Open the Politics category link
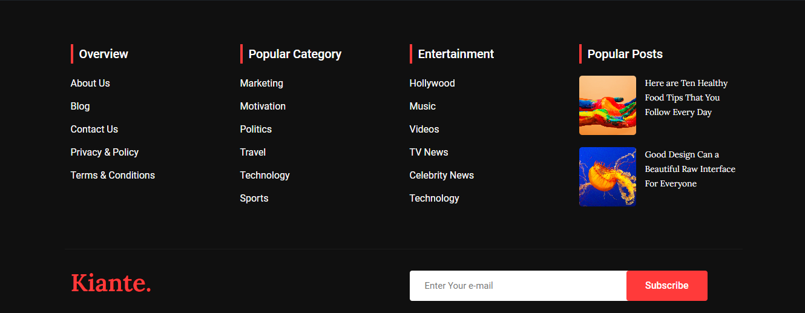 tap(255, 130)
